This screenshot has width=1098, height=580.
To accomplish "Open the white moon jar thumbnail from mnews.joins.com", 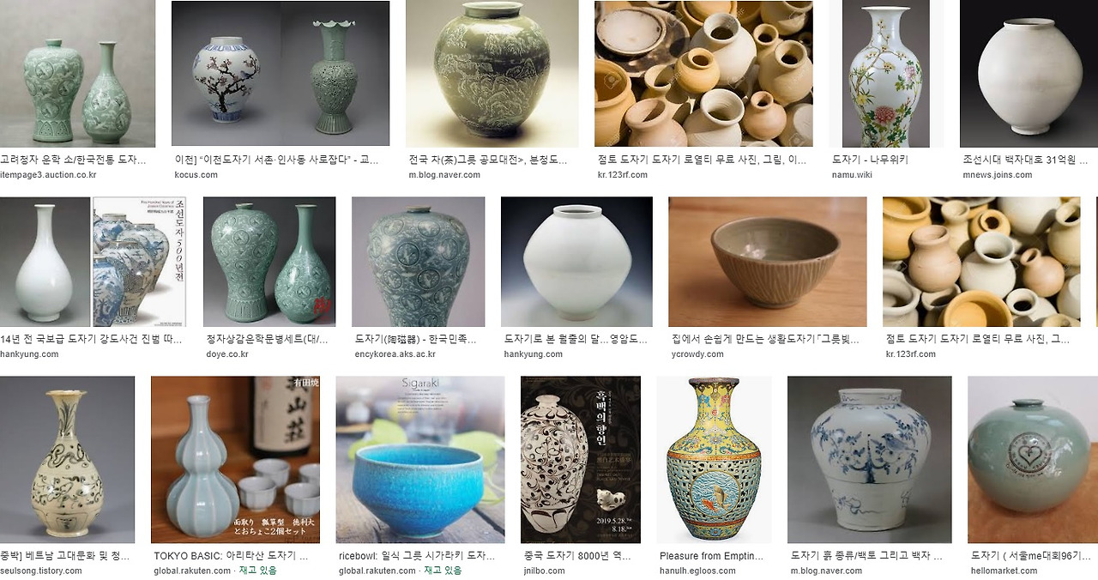I will coord(1029,74).
